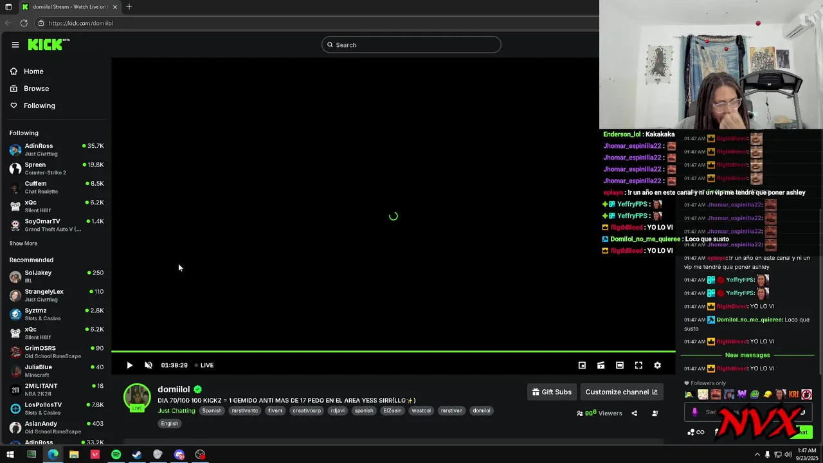Select the yellow cap emote
The width and height of the screenshot is (823, 463).
(768, 394)
